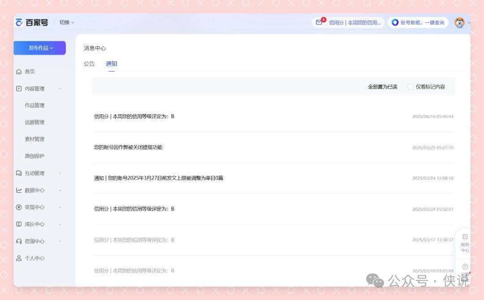The width and height of the screenshot is (484, 300).
Task: Click the 百家号 logo
Action: pos(31,22)
